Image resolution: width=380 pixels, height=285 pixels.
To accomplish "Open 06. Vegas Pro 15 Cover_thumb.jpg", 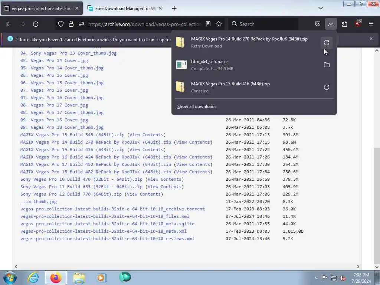I will 62,83.
